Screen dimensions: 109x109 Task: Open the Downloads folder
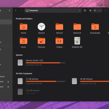(95, 27)
